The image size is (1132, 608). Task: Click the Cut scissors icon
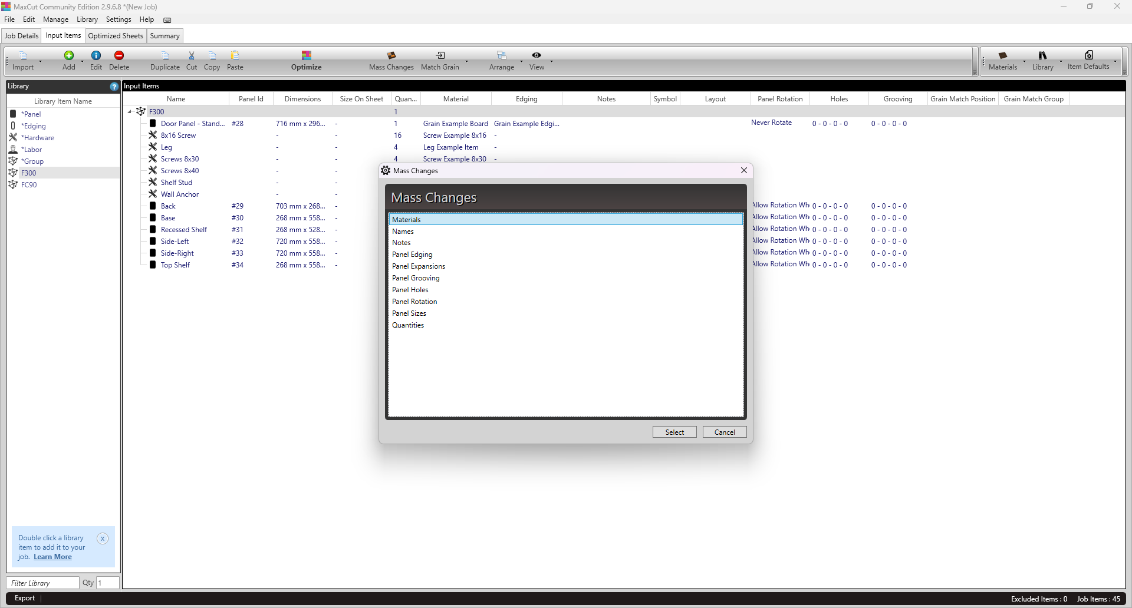[x=192, y=61]
